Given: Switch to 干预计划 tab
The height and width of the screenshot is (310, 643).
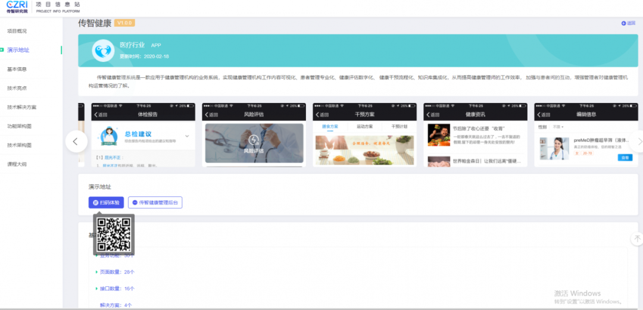Looking at the screenshot, I should [x=399, y=126].
